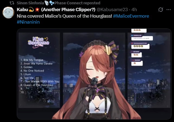Open the @Kabusame23 handle
This screenshot has width=174, height=122.
point(112,10)
